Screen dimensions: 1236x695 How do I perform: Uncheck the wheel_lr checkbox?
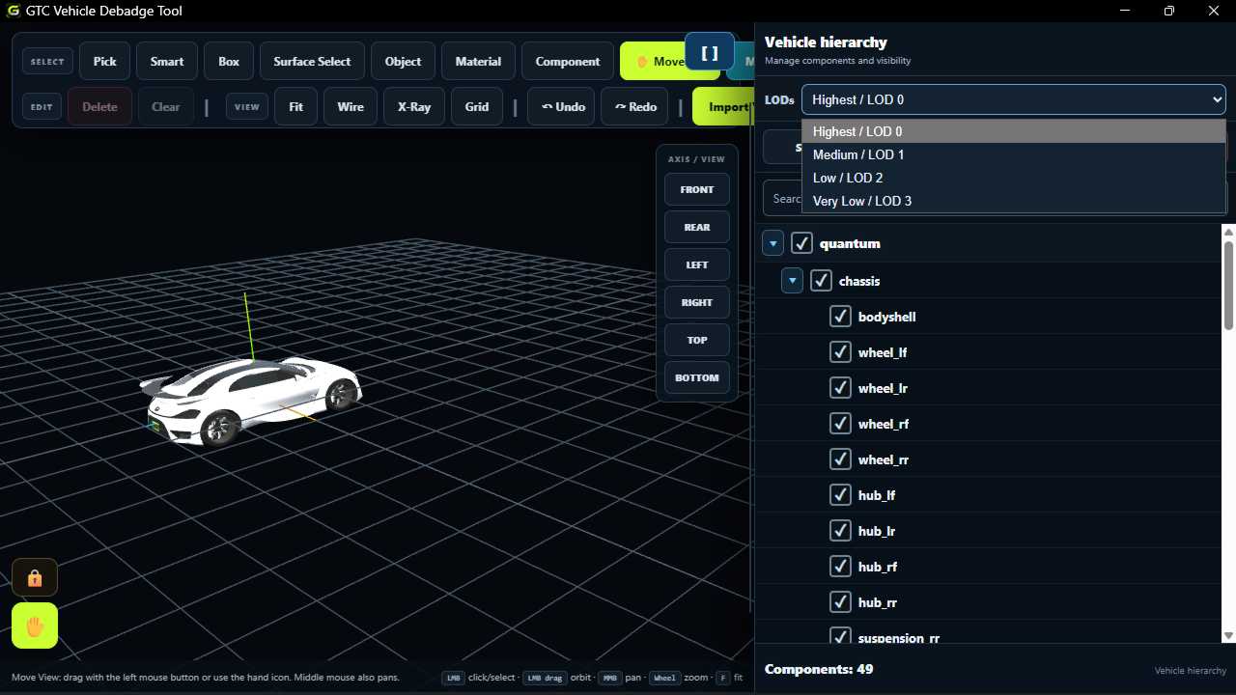click(840, 388)
